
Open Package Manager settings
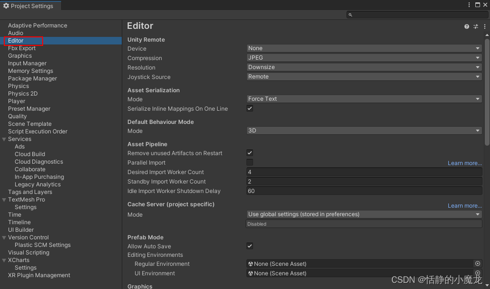tap(33, 79)
